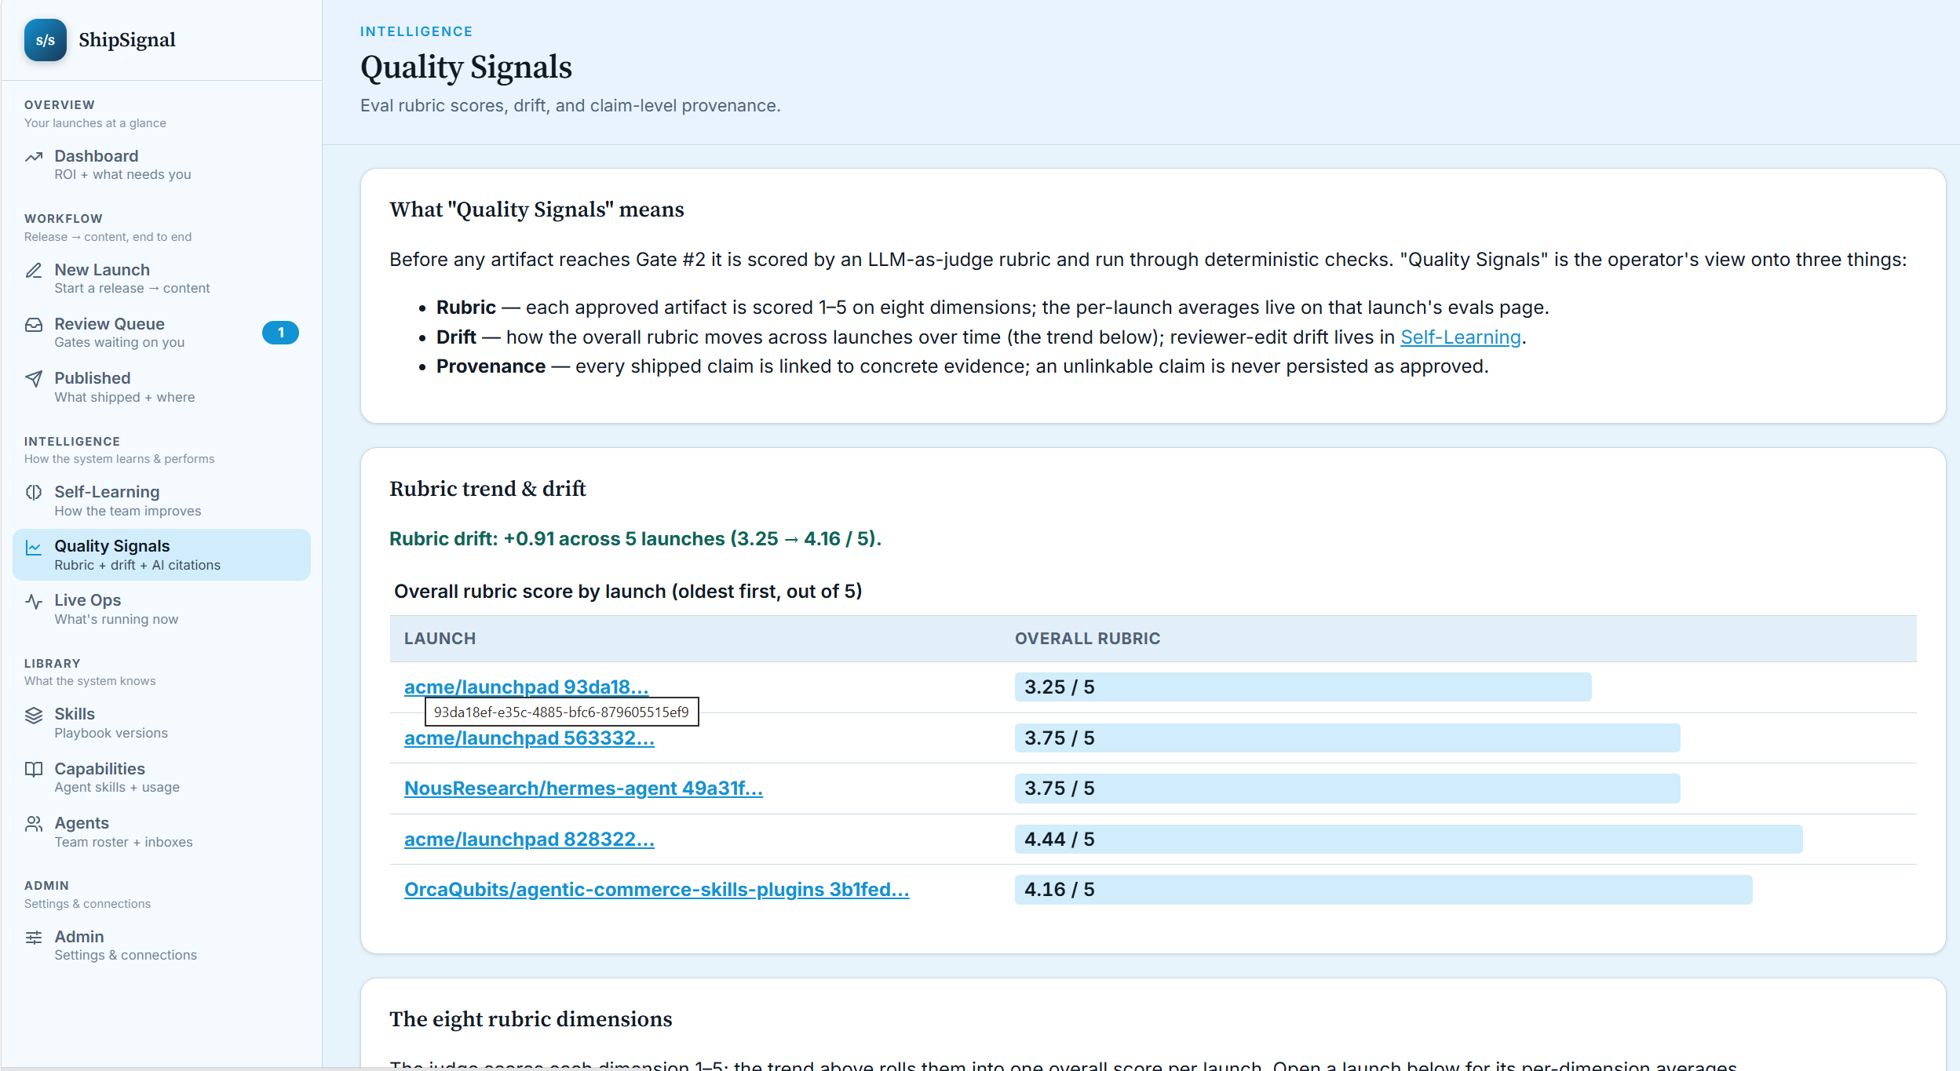Click the 4.44 / 5 rubric score bar
Image resolution: width=1960 pixels, height=1071 pixels.
point(1408,840)
